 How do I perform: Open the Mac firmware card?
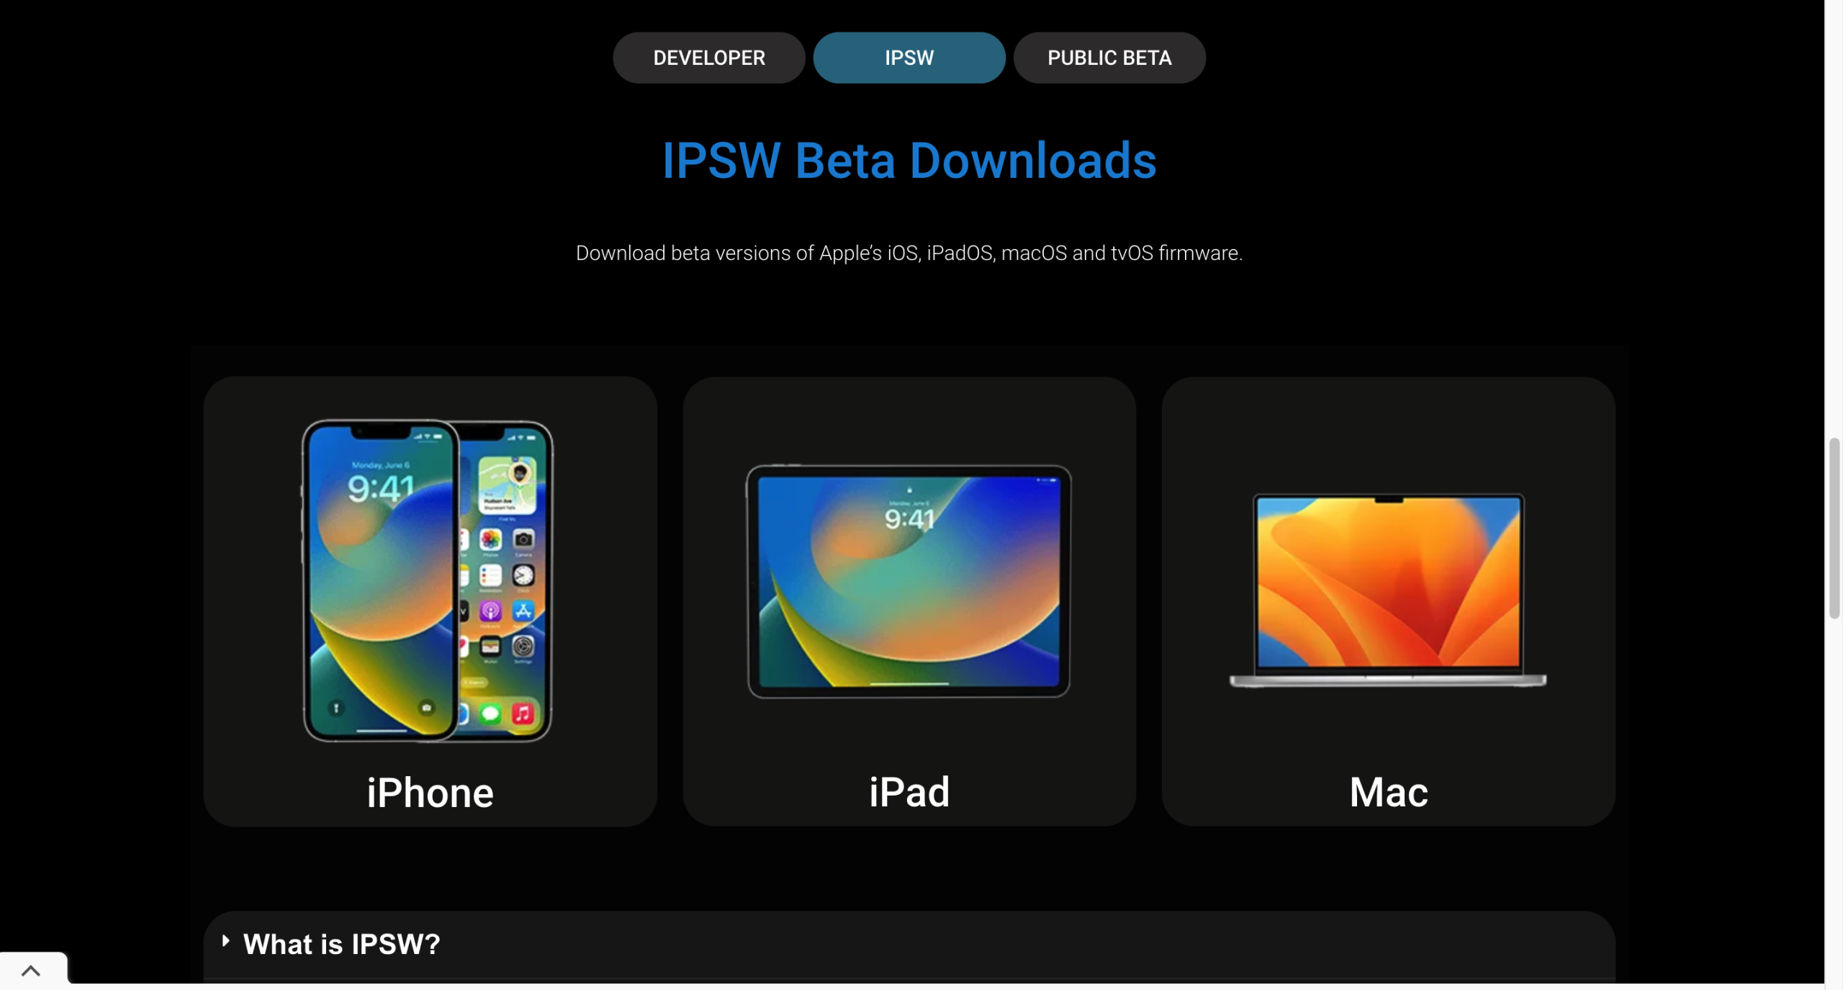[1388, 601]
